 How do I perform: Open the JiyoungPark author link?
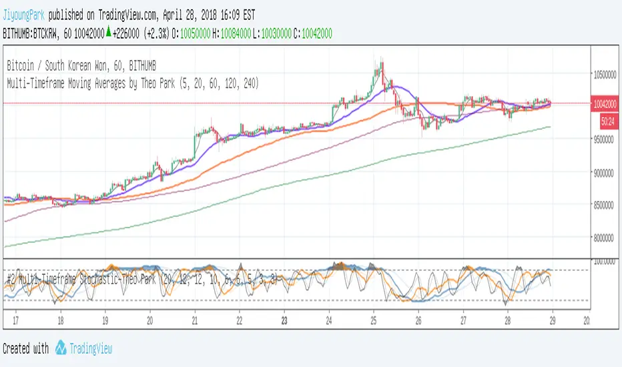click(x=23, y=15)
